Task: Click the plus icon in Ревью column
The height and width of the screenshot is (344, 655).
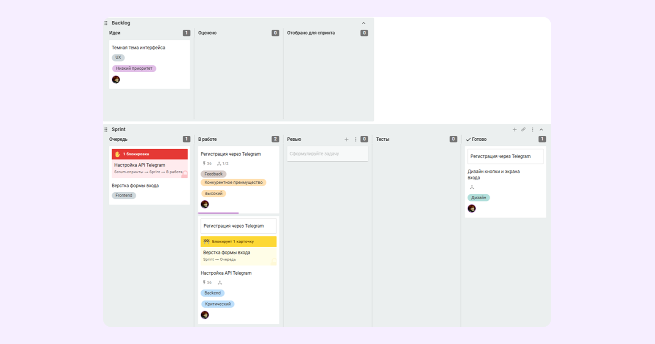Action: (x=346, y=139)
